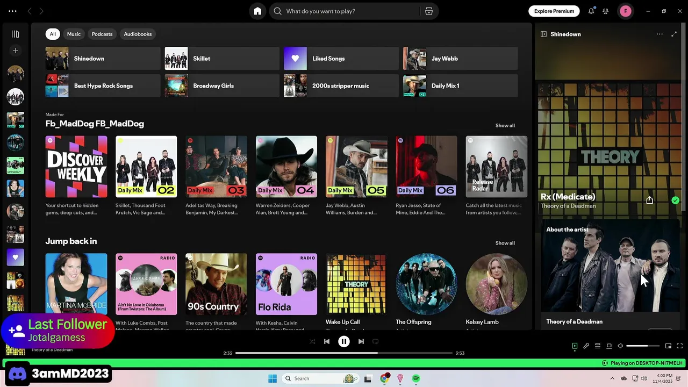Open Chrome from the taskbar
The width and height of the screenshot is (688, 387).
click(384, 378)
